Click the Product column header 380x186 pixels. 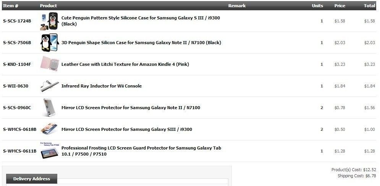click(49, 6)
